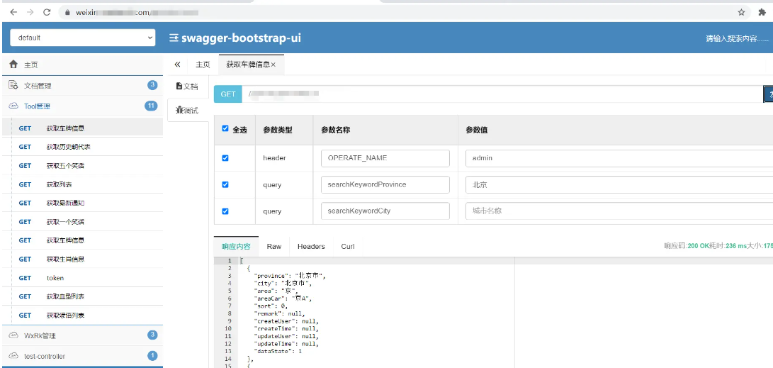This screenshot has height=368, width=773.
Task: Click the home icon in the sidebar
Action: [x=13, y=64]
